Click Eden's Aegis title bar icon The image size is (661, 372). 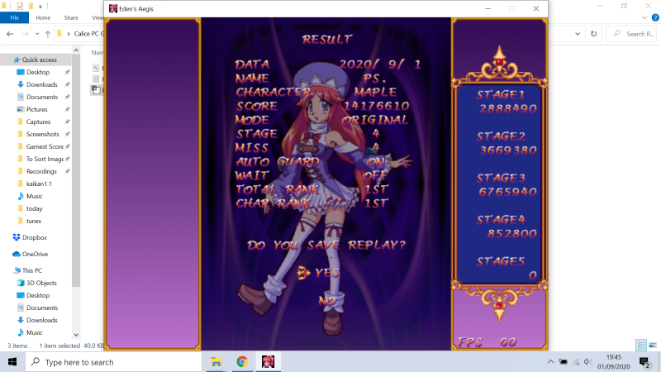coord(113,9)
